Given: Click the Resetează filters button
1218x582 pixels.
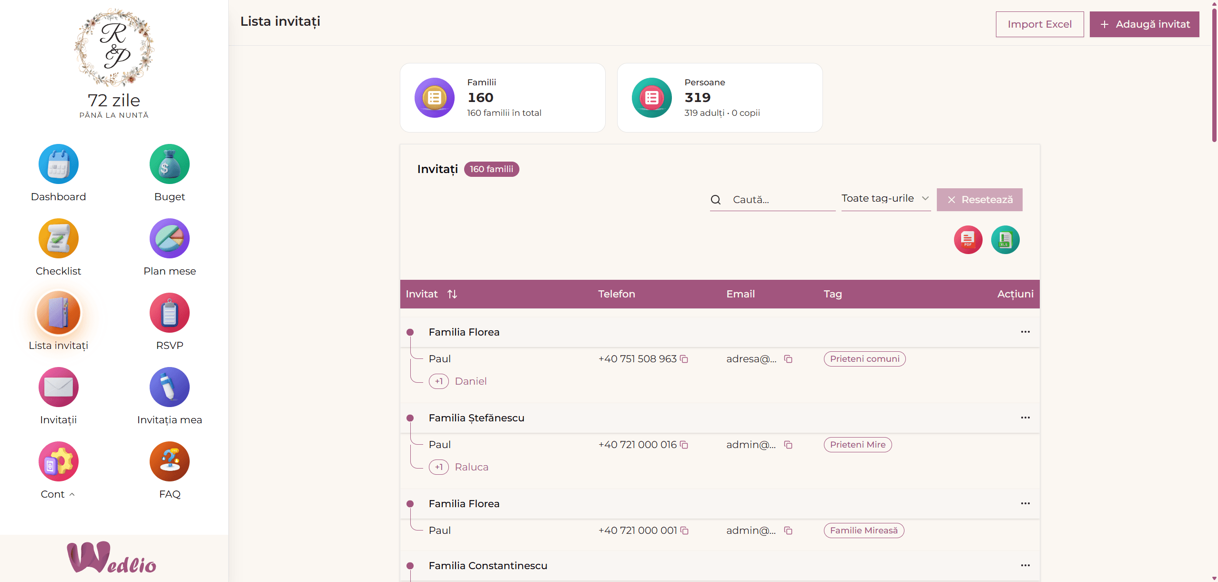Looking at the screenshot, I should click(979, 200).
